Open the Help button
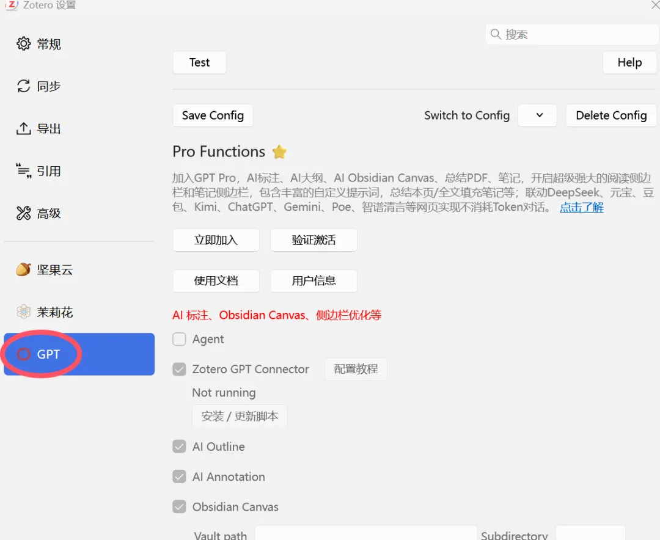The width and height of the screenshot is (660, 540). (x=629, y=62)
